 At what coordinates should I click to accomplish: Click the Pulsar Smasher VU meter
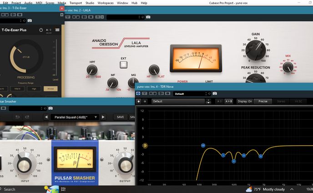(x=75, y=158)
